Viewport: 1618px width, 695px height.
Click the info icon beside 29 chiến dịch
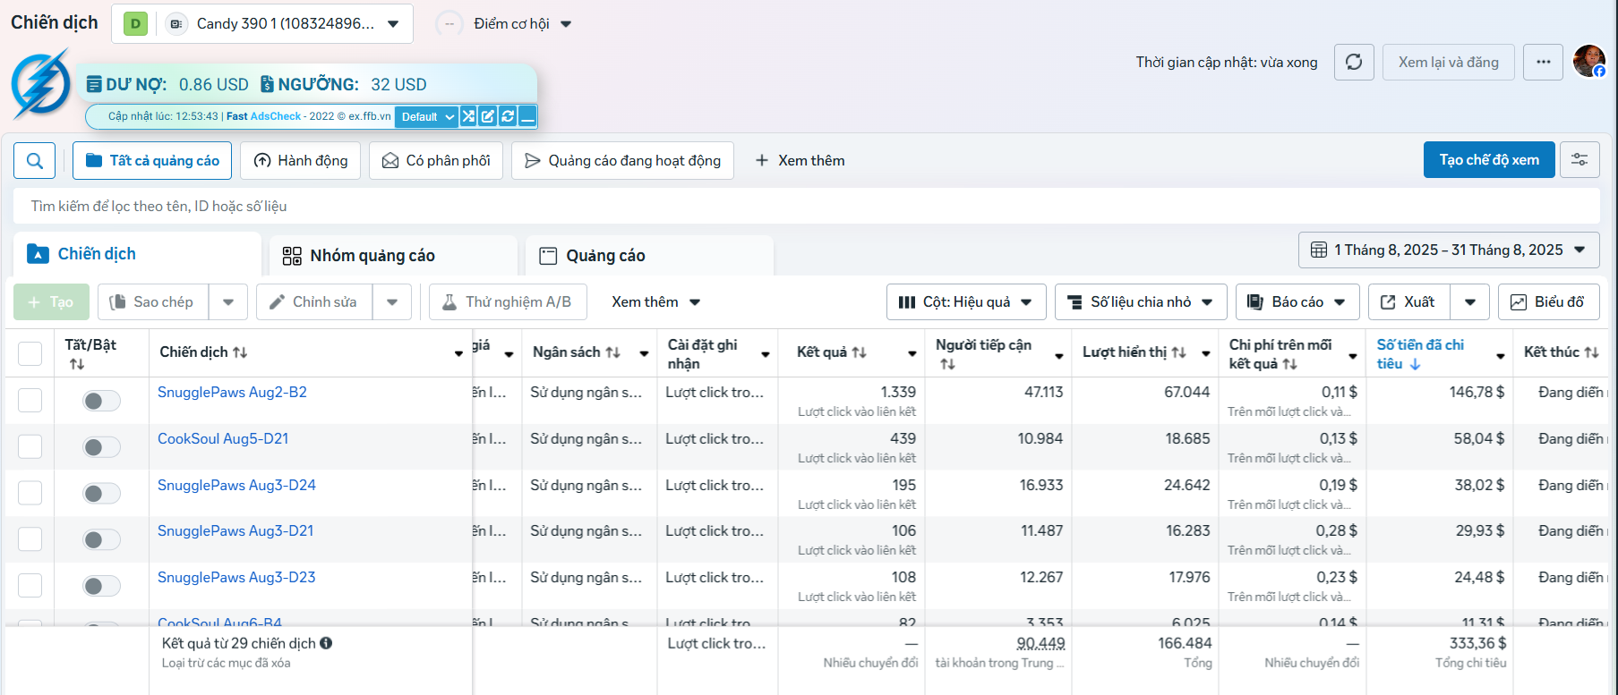pos(326,643)
